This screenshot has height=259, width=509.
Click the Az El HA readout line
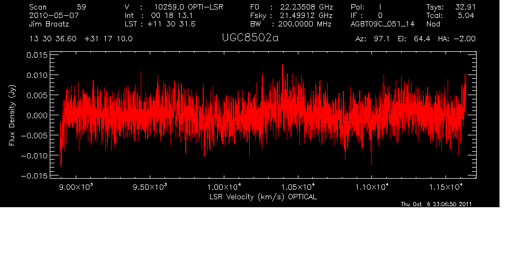[415, 39]
